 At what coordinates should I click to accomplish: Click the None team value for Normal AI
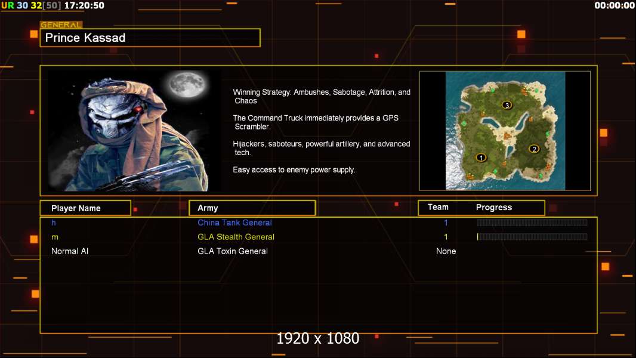446,251
